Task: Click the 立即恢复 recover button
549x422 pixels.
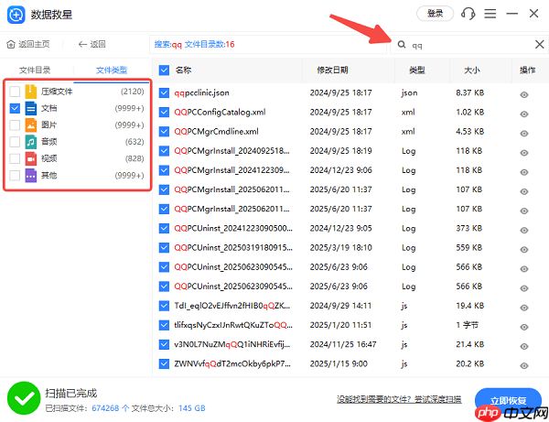Action: tap(508, 400)
